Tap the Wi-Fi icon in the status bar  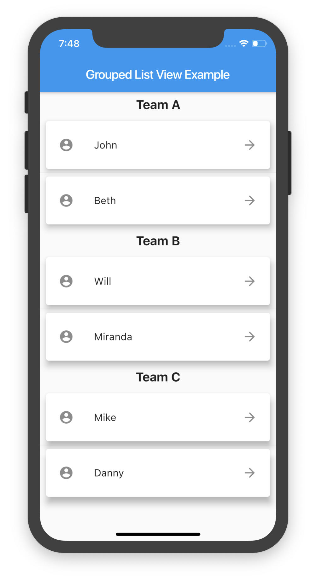(243, 43)
